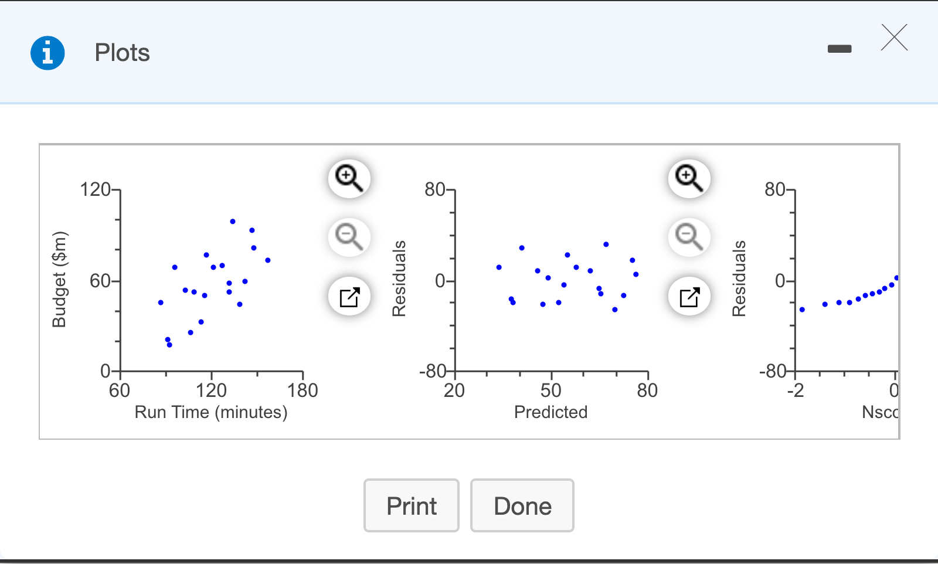The image size is (938, 564).
Task: Click the Run Time (minutes) axis label
Action: [211, 412]
